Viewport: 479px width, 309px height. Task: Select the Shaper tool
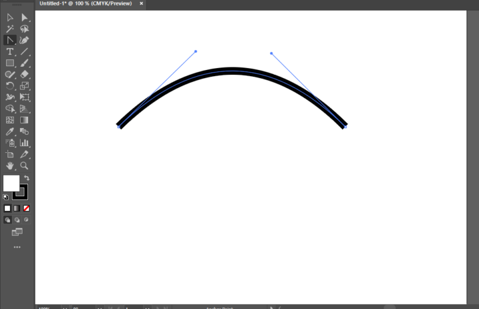[x=10, y=74]
